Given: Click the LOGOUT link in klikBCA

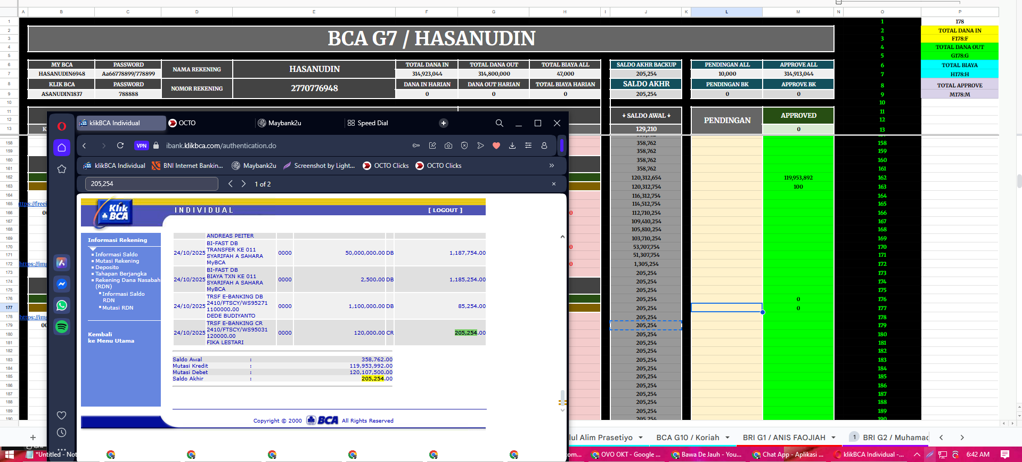Looking at the screenshot, I should pyautogui.click(x=445, y=210).
